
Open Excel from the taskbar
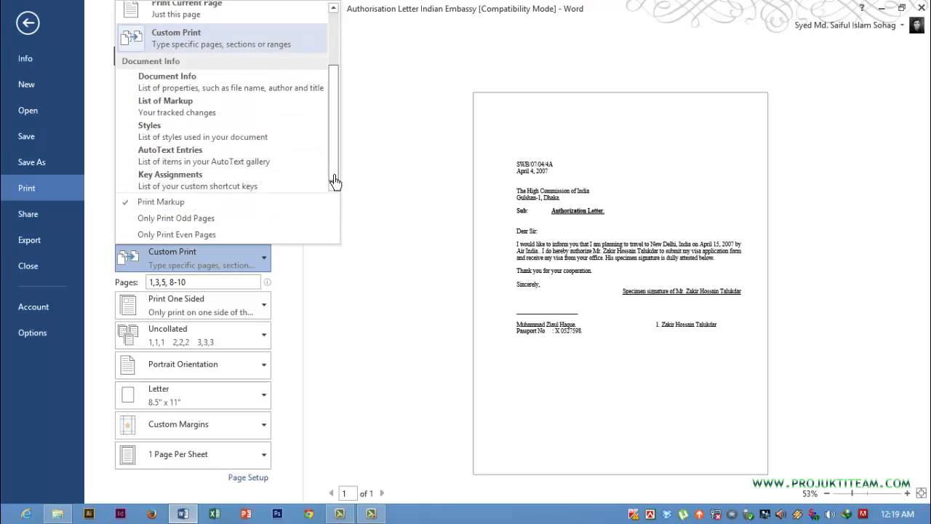click(215, 513)
